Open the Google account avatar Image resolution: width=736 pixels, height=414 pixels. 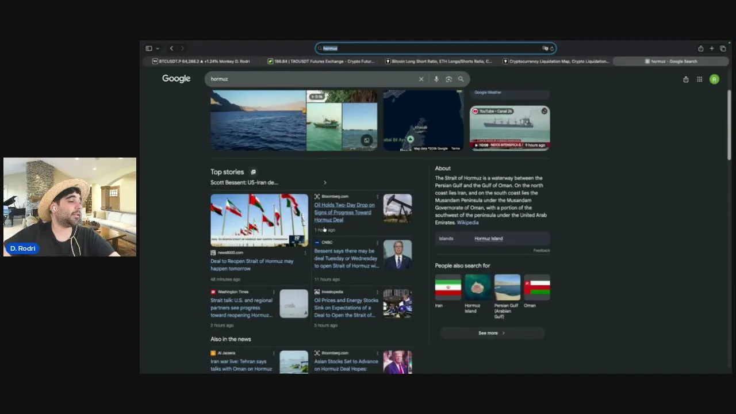pos(714,79)
